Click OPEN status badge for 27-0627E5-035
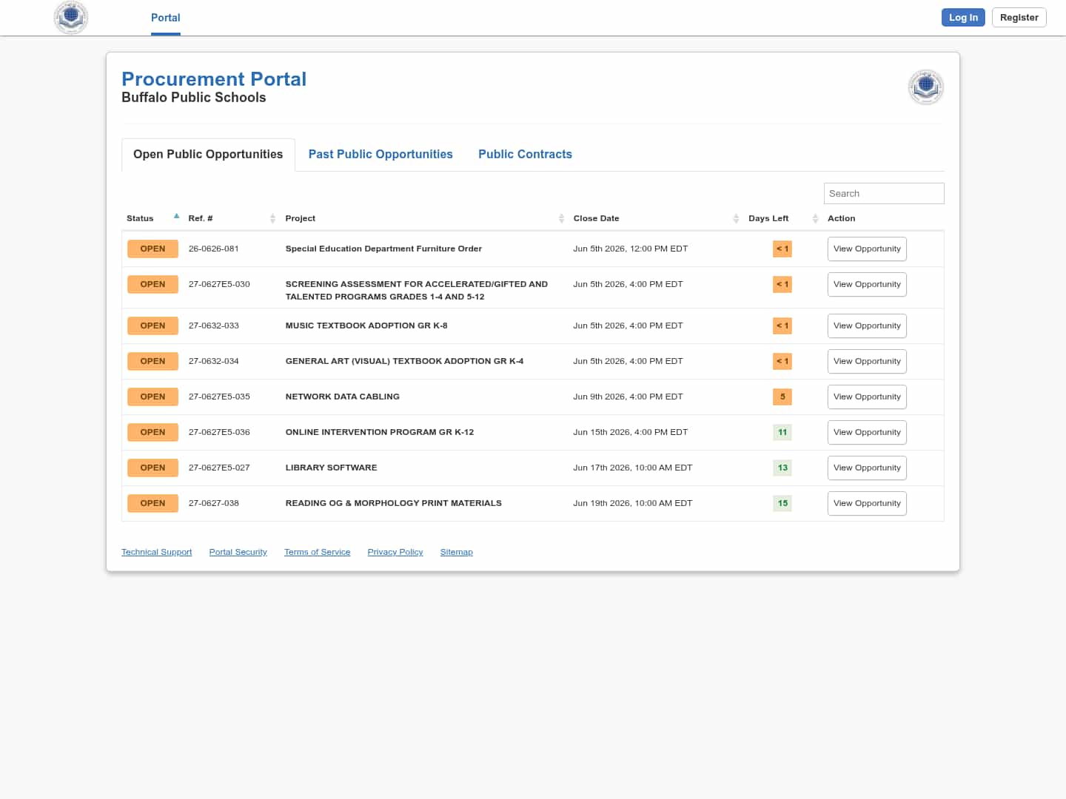 tap(152, 397)
